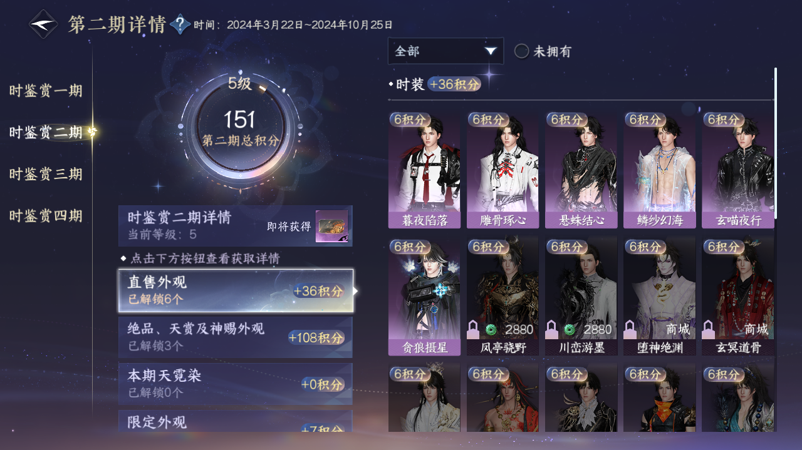This screenshot has height=450, width=802.
Task: Click the jade currency icon on 川峦游墨
Action: tap(569, 329)
